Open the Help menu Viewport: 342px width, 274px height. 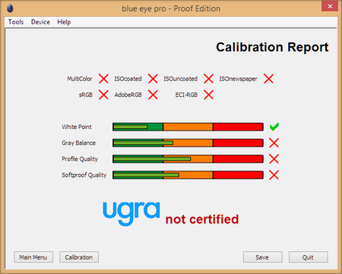click(x=64, y=22)
